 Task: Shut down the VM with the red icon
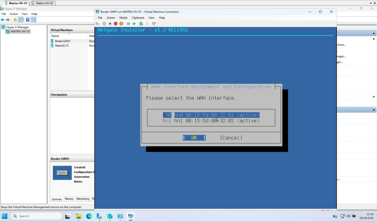(x=116, y=24)
